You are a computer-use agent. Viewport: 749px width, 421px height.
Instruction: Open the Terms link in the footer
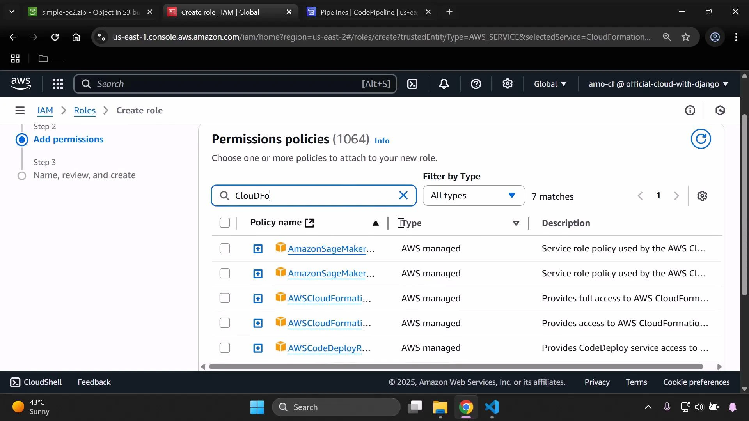(636, 382)
